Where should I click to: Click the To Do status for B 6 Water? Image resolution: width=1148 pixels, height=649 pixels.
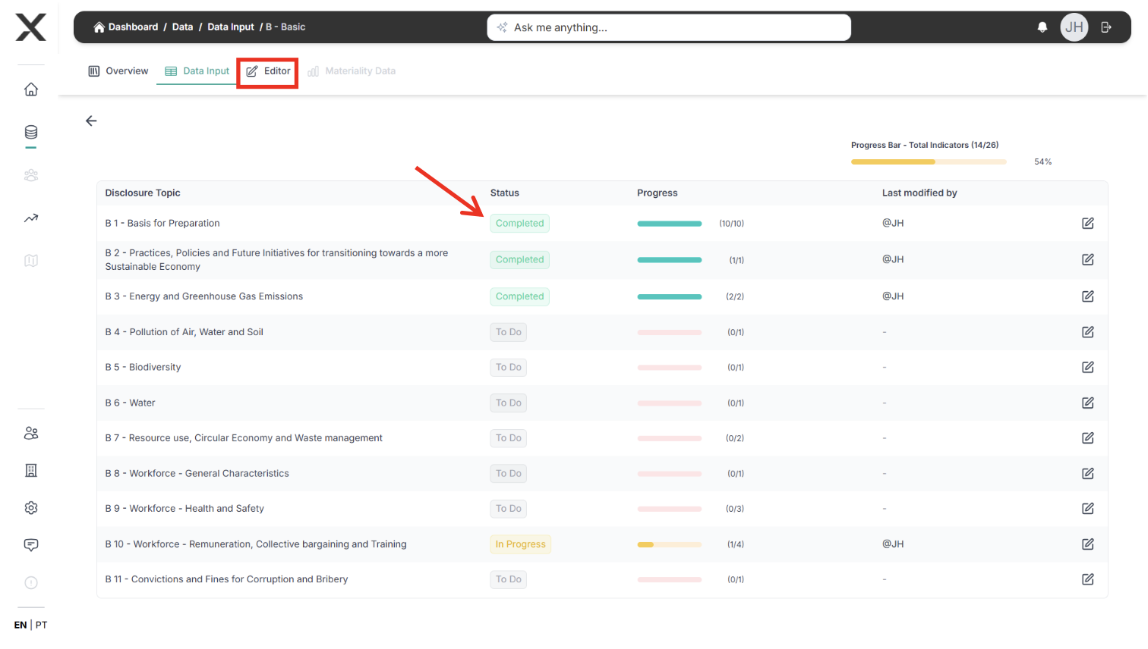(509, 403)
